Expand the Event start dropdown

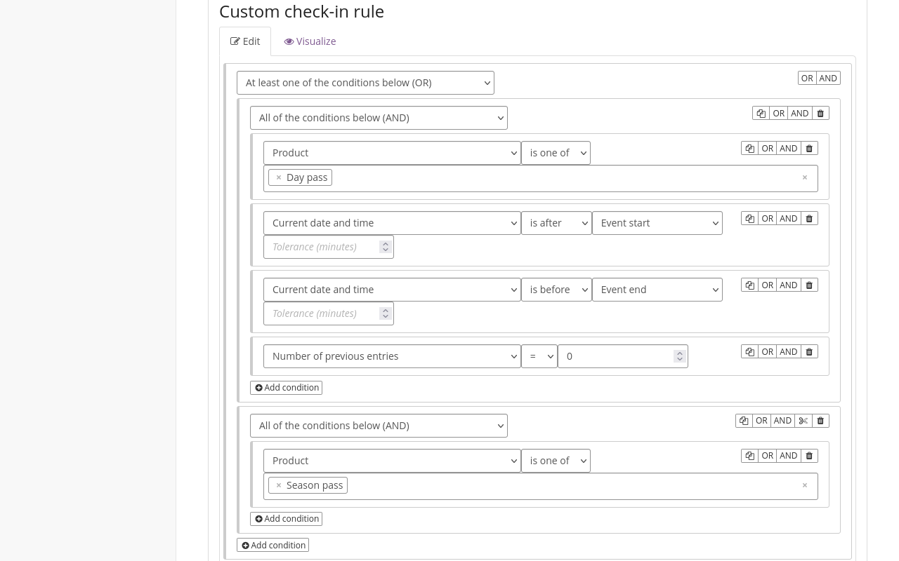pyautogui.click(x=657, y=223)
